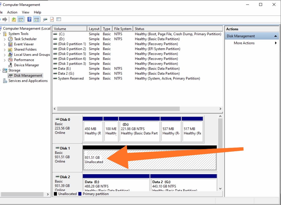Toggle the Show/Hide Console Tree toolbar icon
This screenshot has width=281, height=205.
[21, 19]
